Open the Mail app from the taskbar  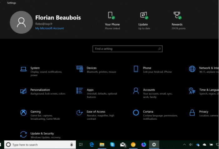[123, 145]
